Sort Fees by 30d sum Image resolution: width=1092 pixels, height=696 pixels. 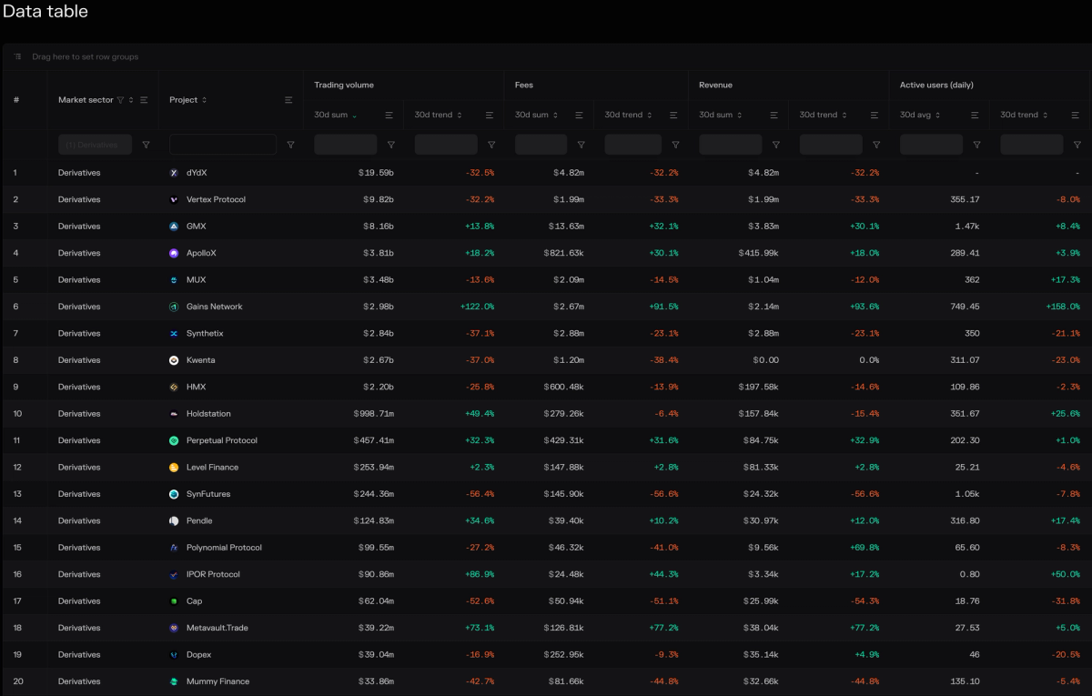pyautogui.click(x=531, y=115)
